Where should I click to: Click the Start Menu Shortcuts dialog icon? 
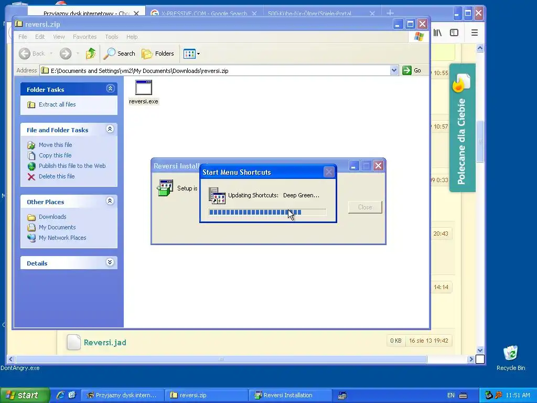click(x=217, y=196)
